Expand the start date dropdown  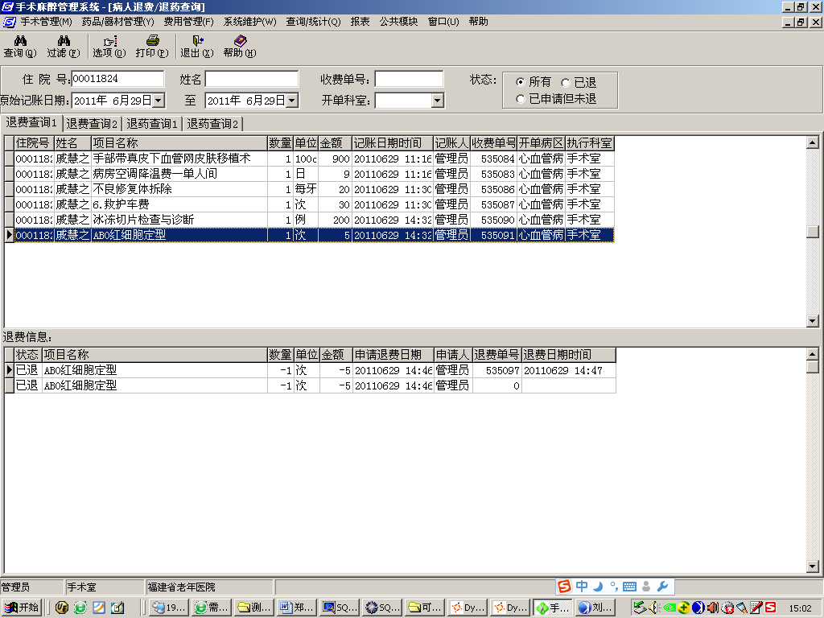[x=159, y=101]
